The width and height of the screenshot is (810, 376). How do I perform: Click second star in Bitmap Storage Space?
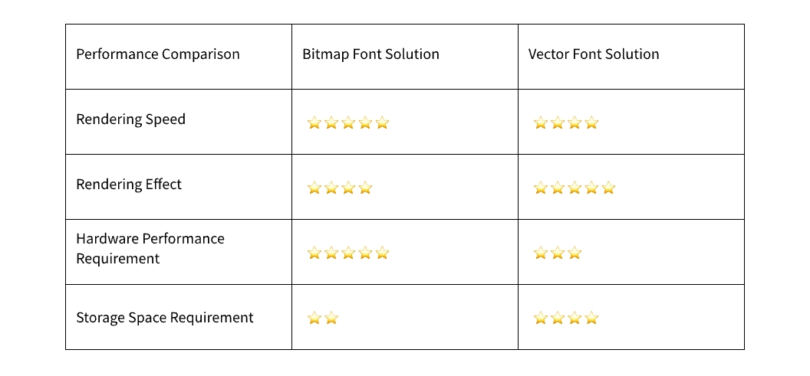point(331,318)
